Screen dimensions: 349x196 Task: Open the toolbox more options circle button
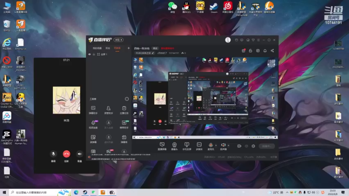pyautogui.click(x=127, y=99)
